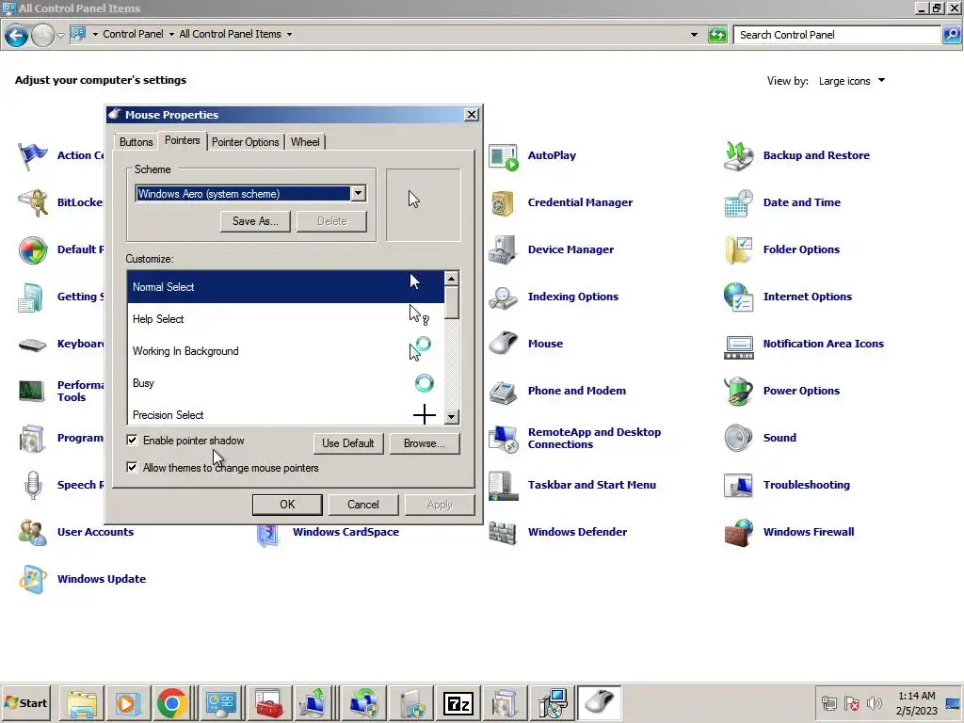This screenshot has height=723, width=964.
Task: Open the Windows Firewall icon
Action: [738, 533]
